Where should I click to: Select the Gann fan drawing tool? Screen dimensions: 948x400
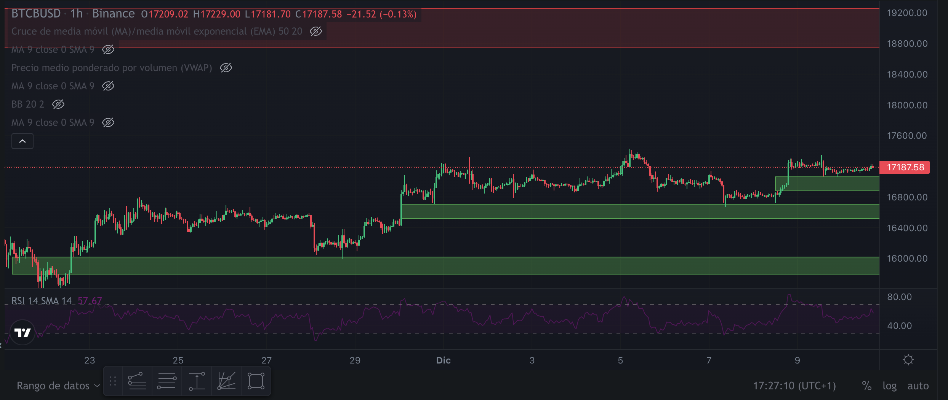[226, 381]
